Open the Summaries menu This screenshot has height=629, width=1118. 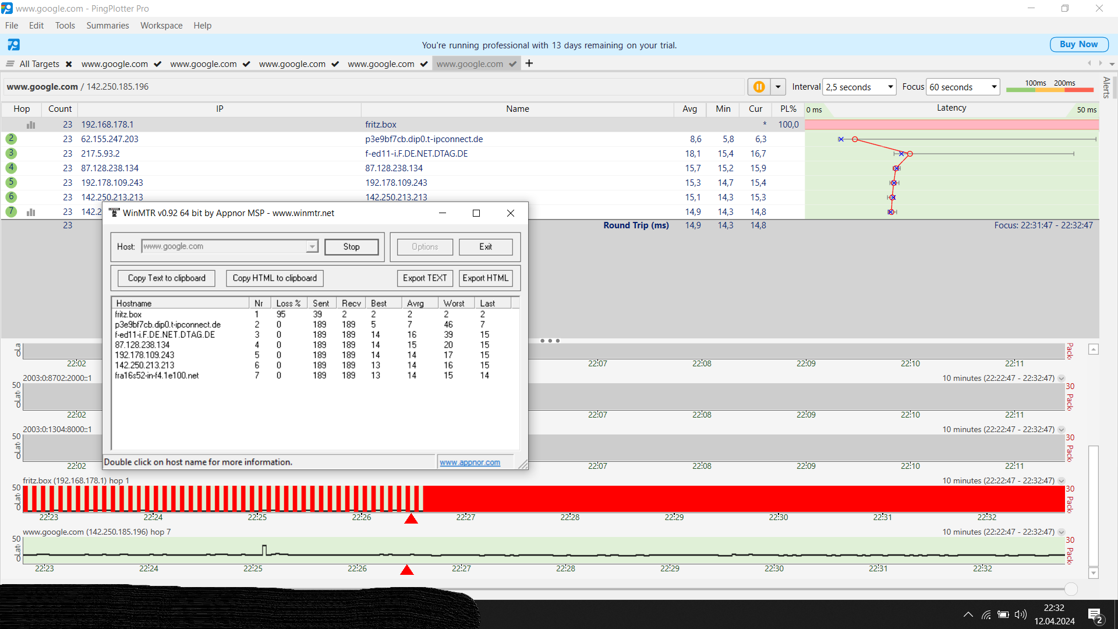pos(107,26)
